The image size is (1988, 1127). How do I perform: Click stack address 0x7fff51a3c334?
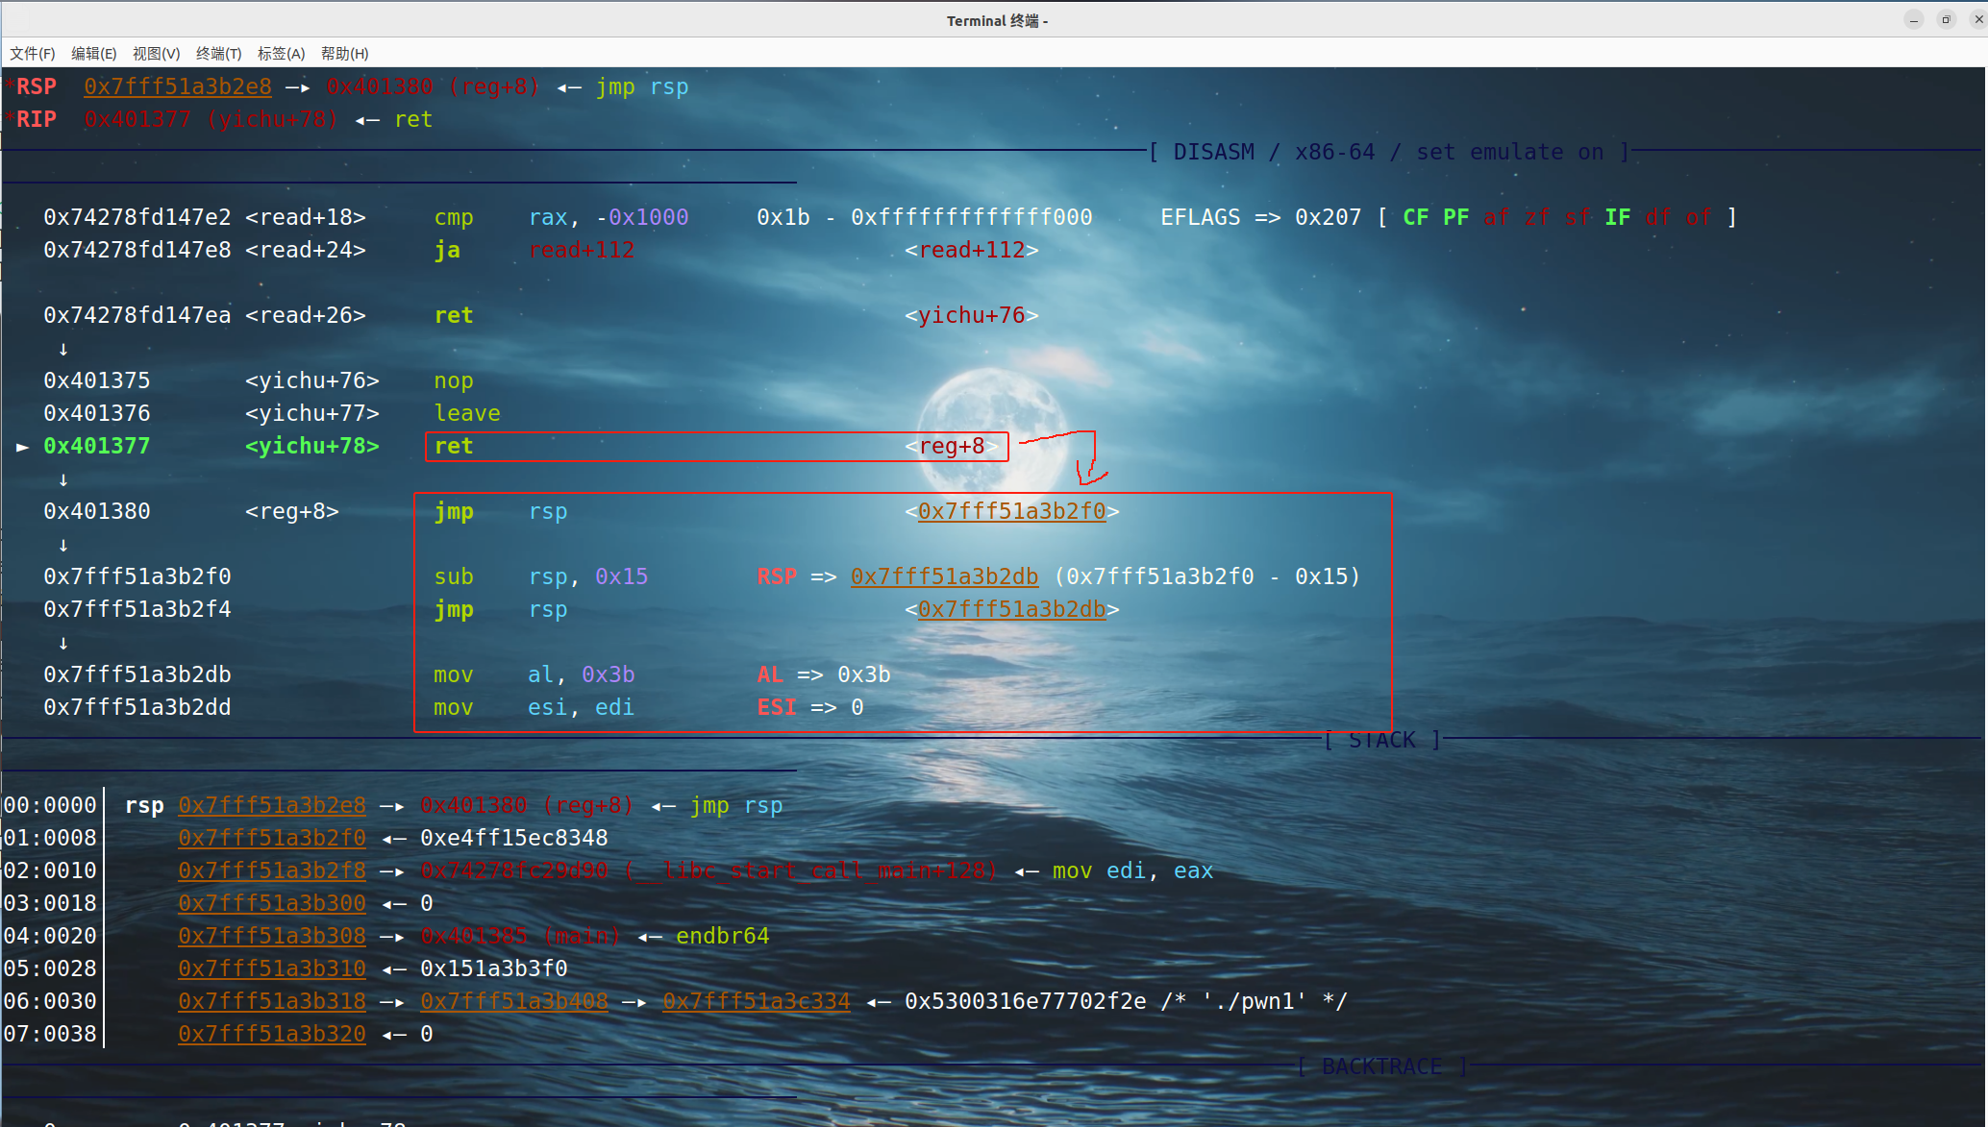(757, 1001)
